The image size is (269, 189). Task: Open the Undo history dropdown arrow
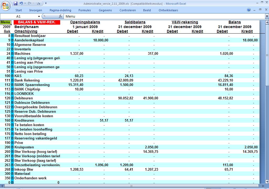[x=25, y=3]
